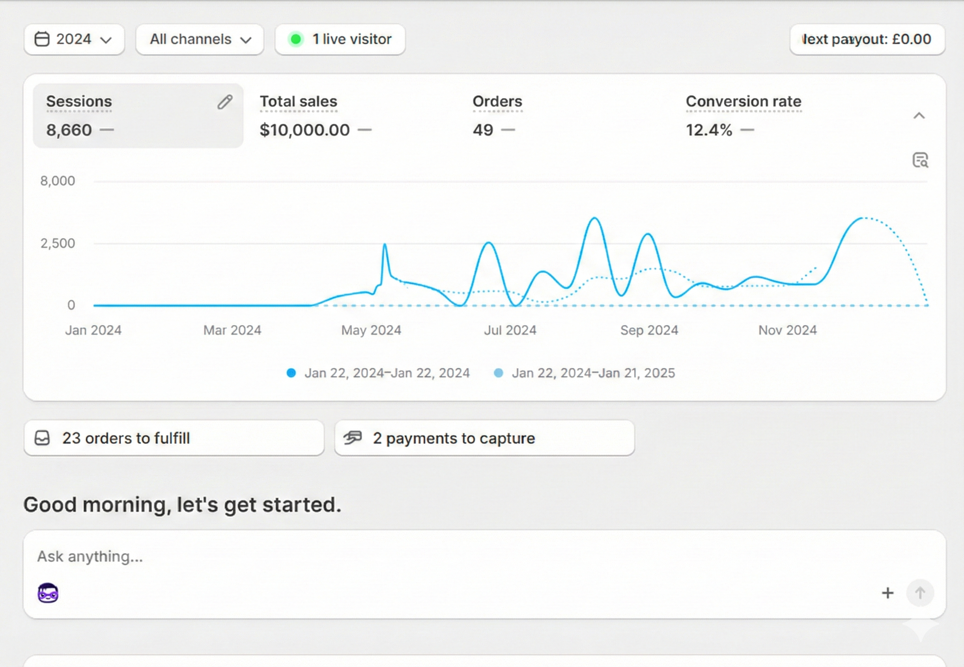Open the report view icon above chart
Viewport: 964px width, 667px height.
point(920,160)
